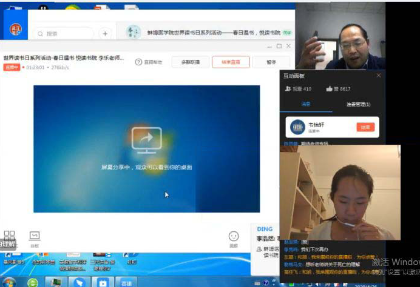Maximize the live stream control window
This screenshot has height=287, width=420.
[x=279, y=46]
